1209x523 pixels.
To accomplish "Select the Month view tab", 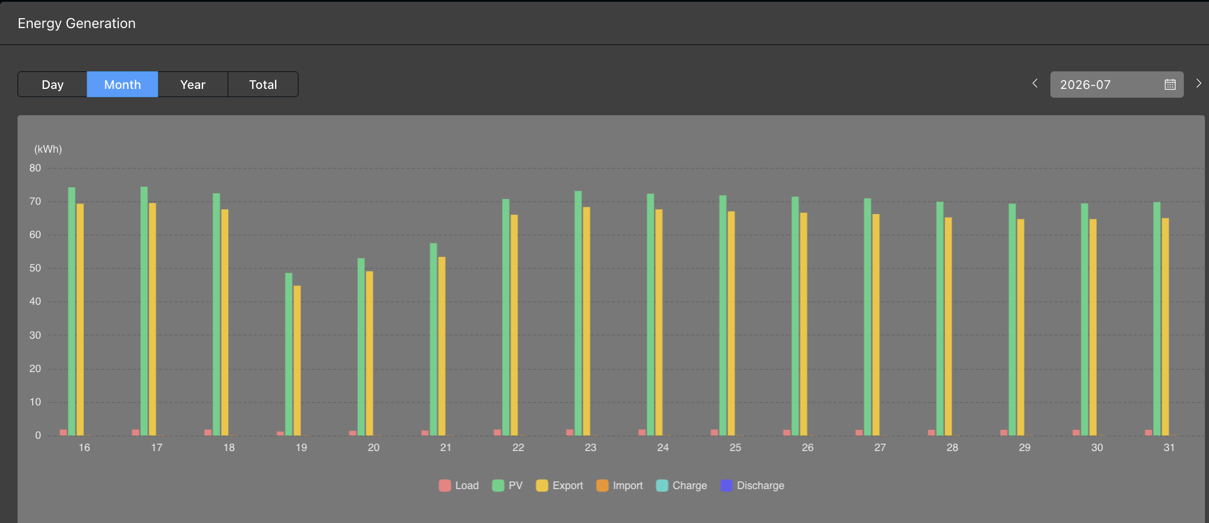I will [x=122, y=84].
